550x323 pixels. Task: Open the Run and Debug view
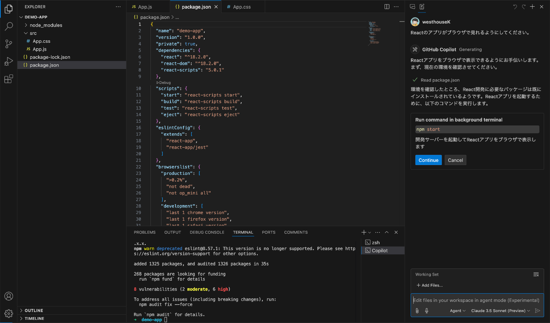[8, 62]
